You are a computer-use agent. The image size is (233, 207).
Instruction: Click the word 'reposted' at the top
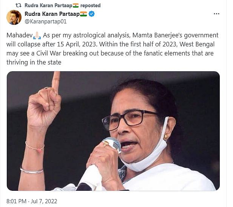pyautogui.click(x=90, y=6)
